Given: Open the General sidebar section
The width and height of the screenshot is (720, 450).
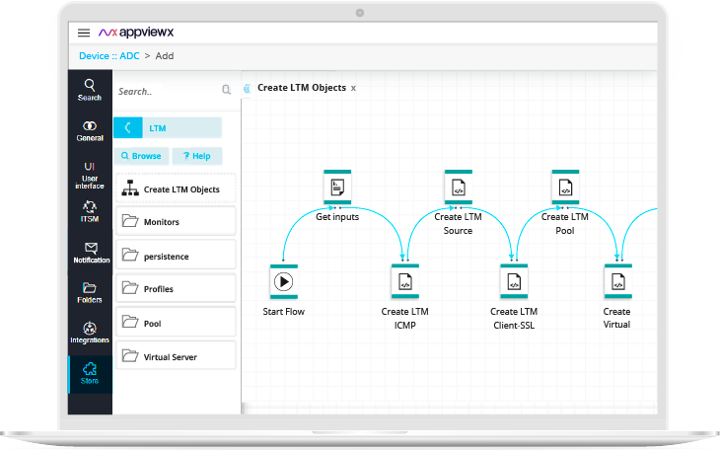Looking at the screenshot, I should (90, 130).
